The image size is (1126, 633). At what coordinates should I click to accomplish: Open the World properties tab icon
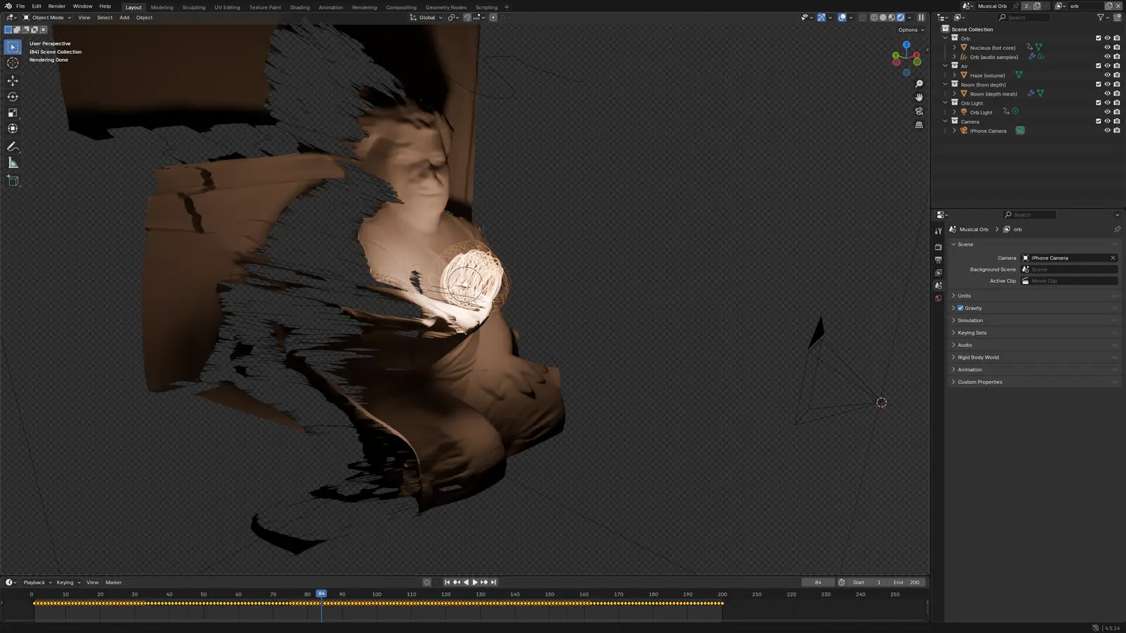click(x=938, y=298)
